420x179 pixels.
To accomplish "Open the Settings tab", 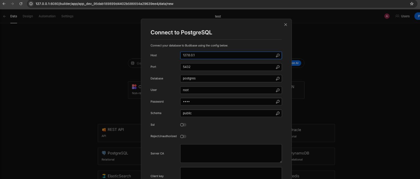I will 67,16.
